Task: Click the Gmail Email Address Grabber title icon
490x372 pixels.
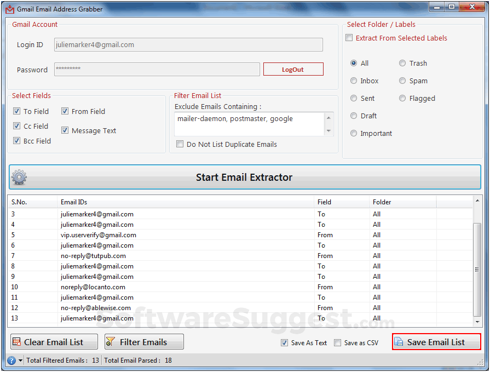Action: tap(10, 9)
